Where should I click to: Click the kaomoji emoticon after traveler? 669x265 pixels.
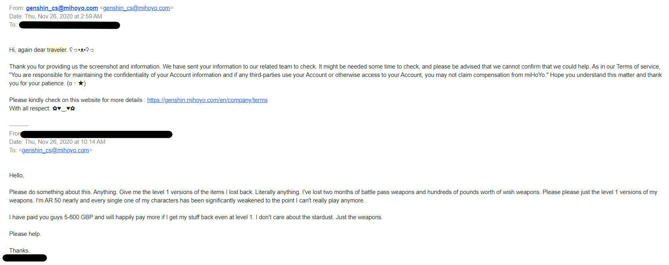click(x=82, y=50)
